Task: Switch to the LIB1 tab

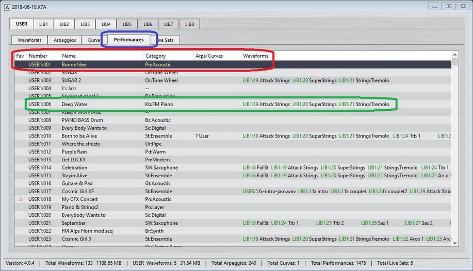Action: coord(44,24)
